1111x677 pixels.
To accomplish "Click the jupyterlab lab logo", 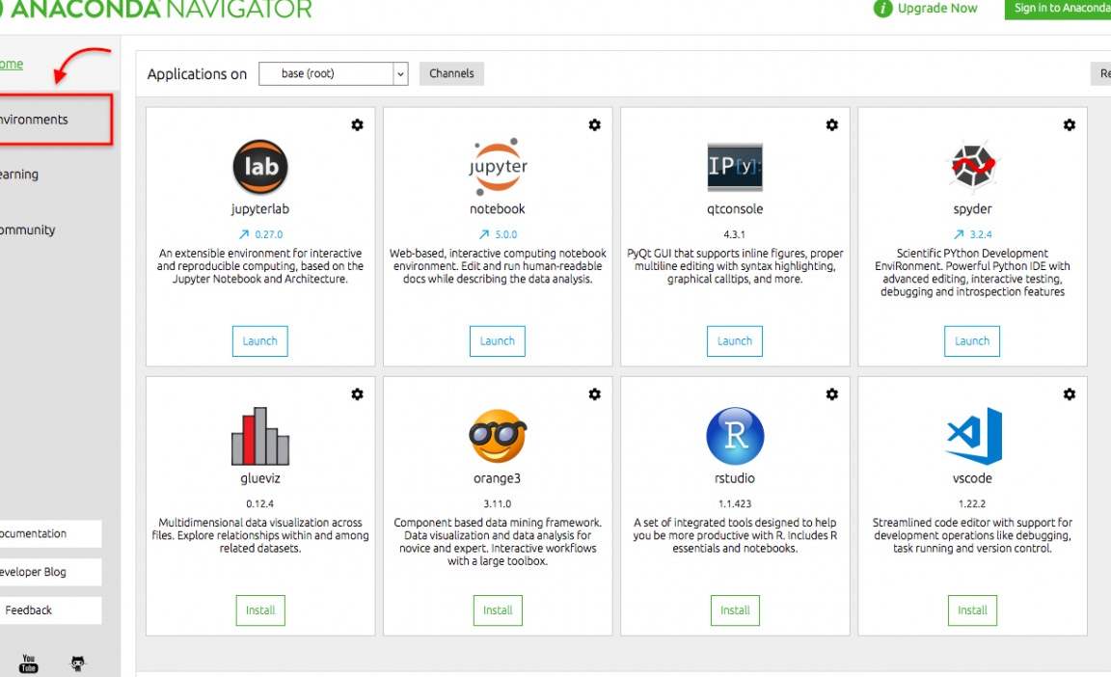I will [260, 167].
